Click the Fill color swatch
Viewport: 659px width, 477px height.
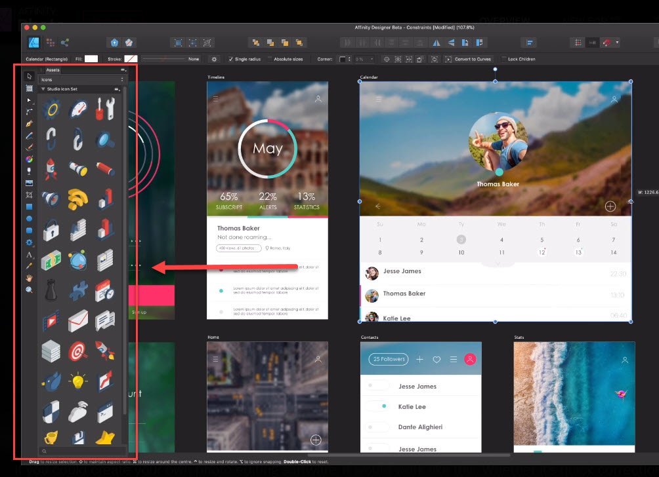(x=91, y=59)
